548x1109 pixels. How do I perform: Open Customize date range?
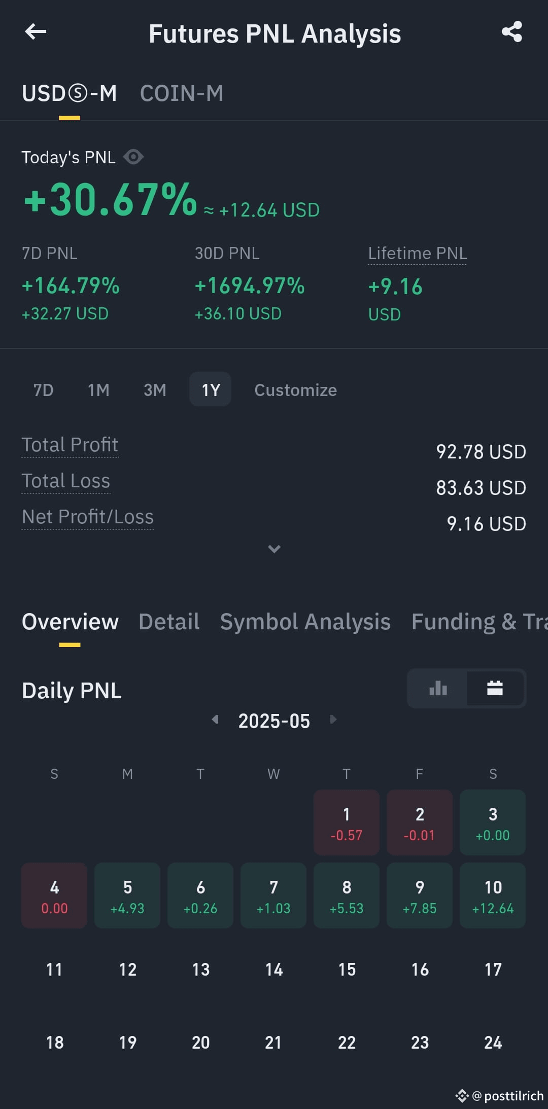click(x=295, y=390)
